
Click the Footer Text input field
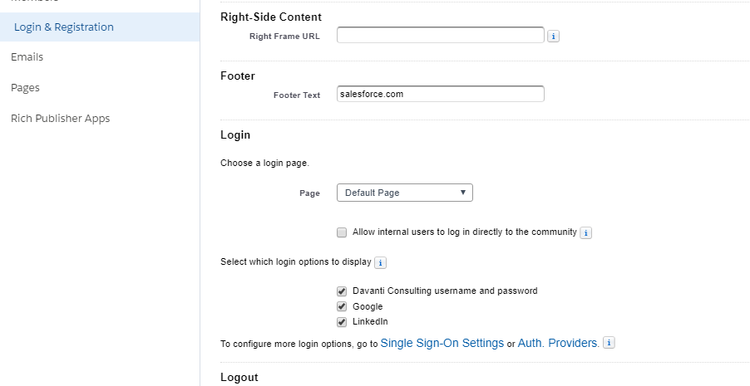pyautogui.click(x=441, y=94)
